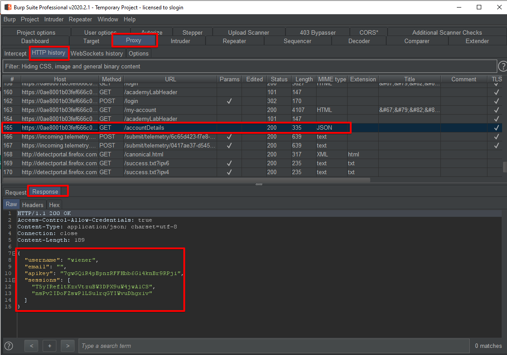Go to previous search match button
The height and width of the screenshot is (355, 507).
point(32,346)
